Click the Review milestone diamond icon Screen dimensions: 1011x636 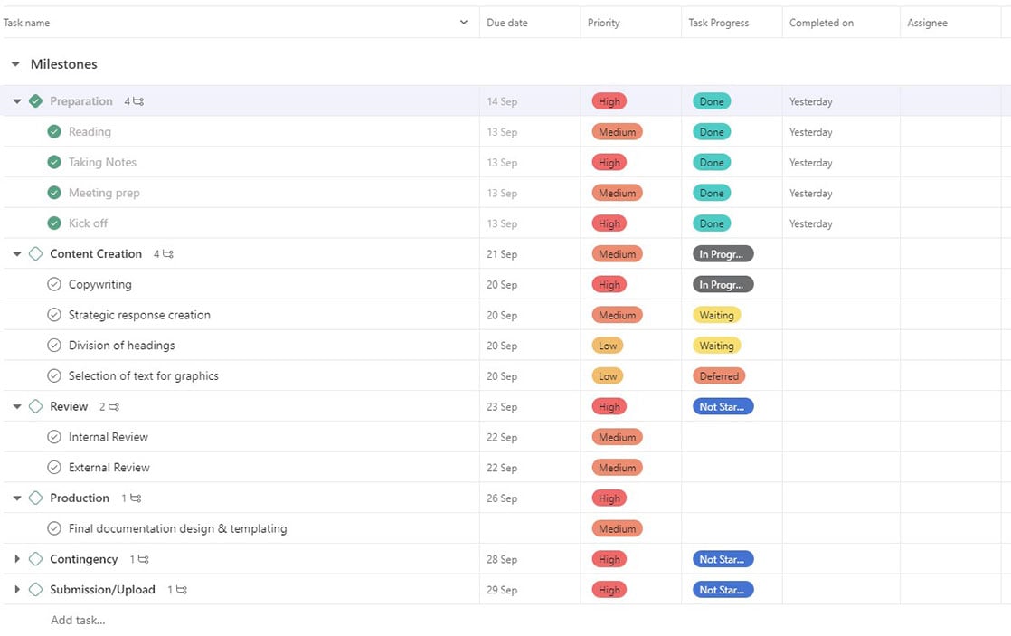click(x=36, y=407)
